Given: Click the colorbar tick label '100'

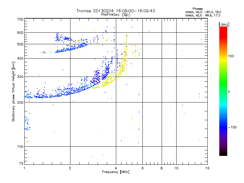Looking at the screenshot, I should (x=231, y=56).
